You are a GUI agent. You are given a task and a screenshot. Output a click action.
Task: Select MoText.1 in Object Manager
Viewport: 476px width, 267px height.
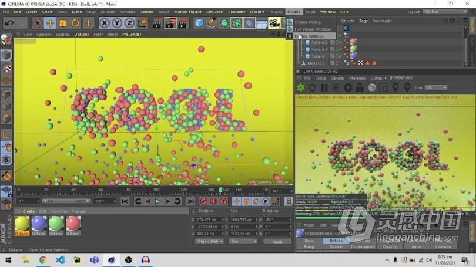point(316,63)
